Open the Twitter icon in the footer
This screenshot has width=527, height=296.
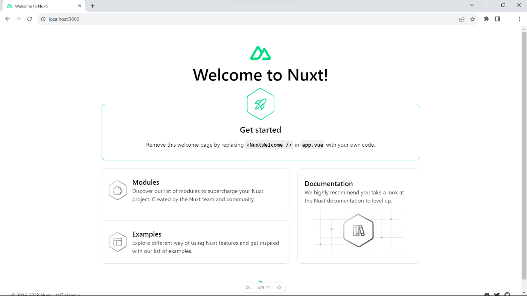[497, 294]
